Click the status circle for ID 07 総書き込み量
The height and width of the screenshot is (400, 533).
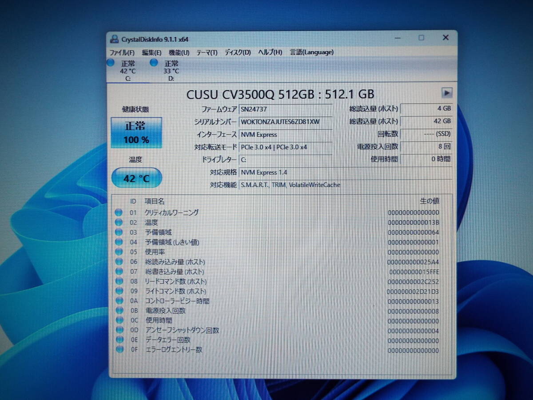(x=119, y=271)
